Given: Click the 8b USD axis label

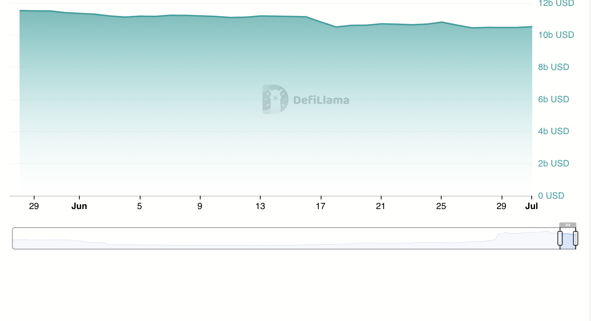Looking at the screenshot, I should [x=553, y=67].
